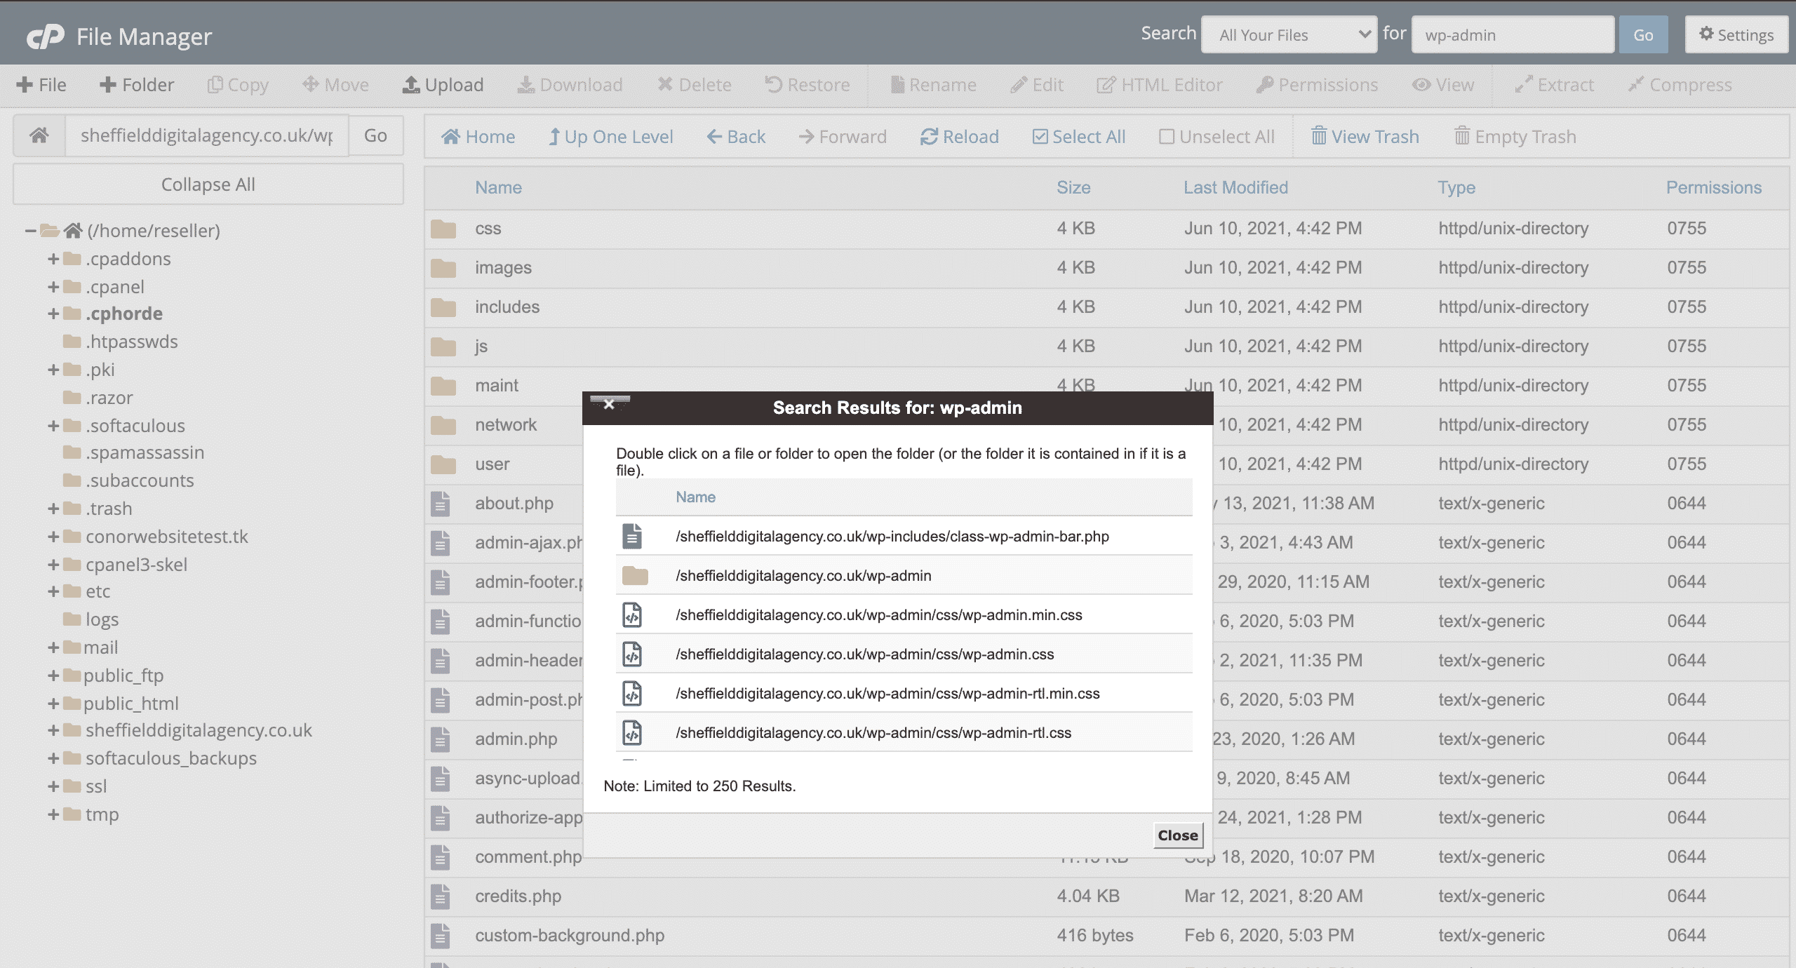The height and width of the screenshot is (968, 1796).
Task: Click the Download toolbar button
Action: (570, 85)
